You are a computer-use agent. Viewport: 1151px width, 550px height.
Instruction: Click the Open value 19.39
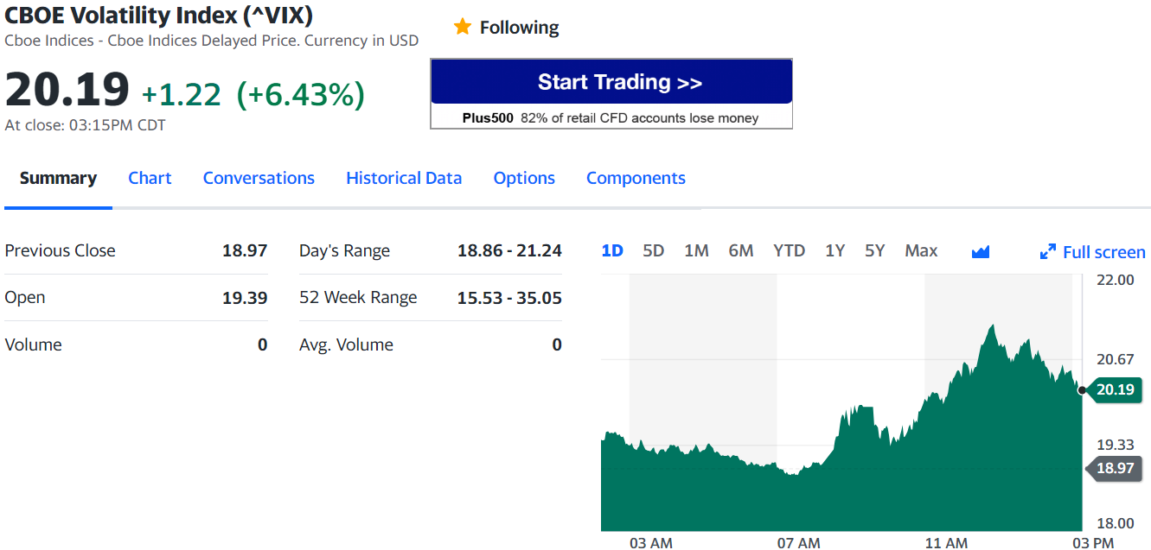click(x=245, y=298)
